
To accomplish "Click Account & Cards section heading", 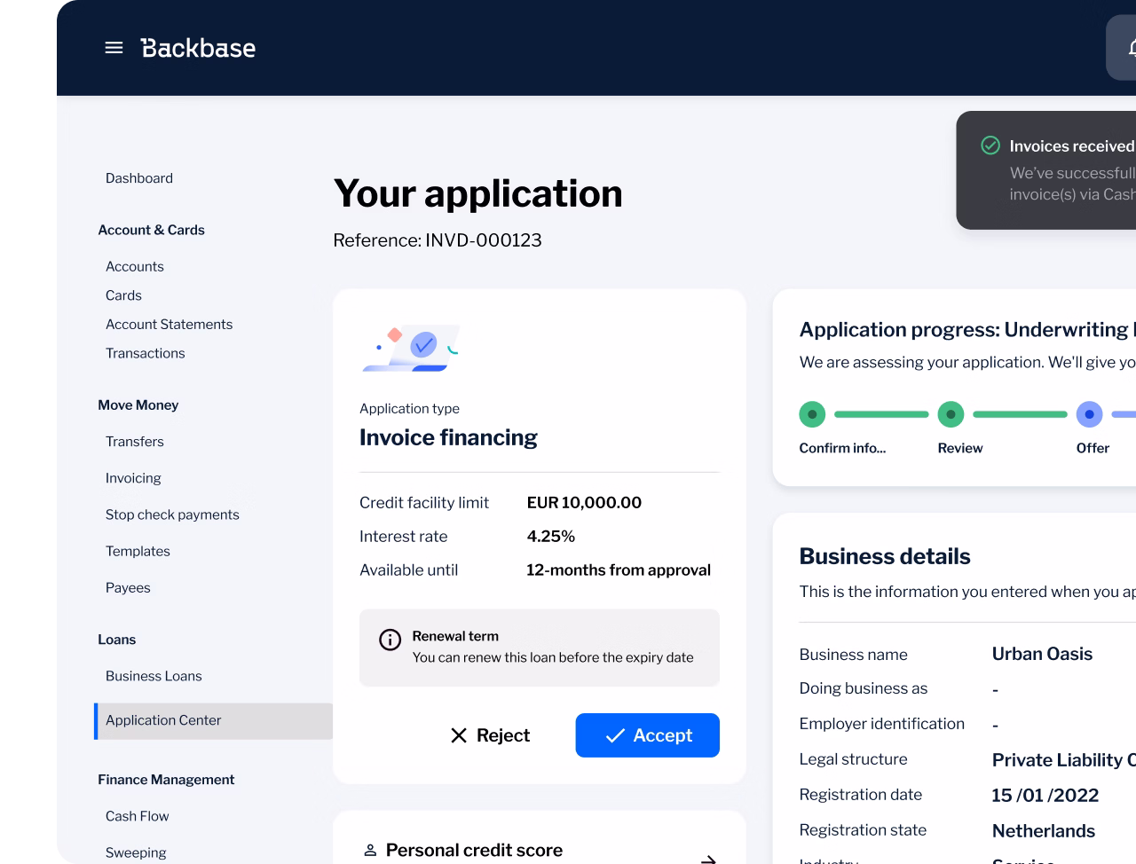I will point(151,230).
